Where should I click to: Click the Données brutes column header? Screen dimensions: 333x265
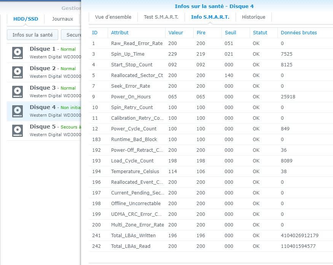(299, 33)
